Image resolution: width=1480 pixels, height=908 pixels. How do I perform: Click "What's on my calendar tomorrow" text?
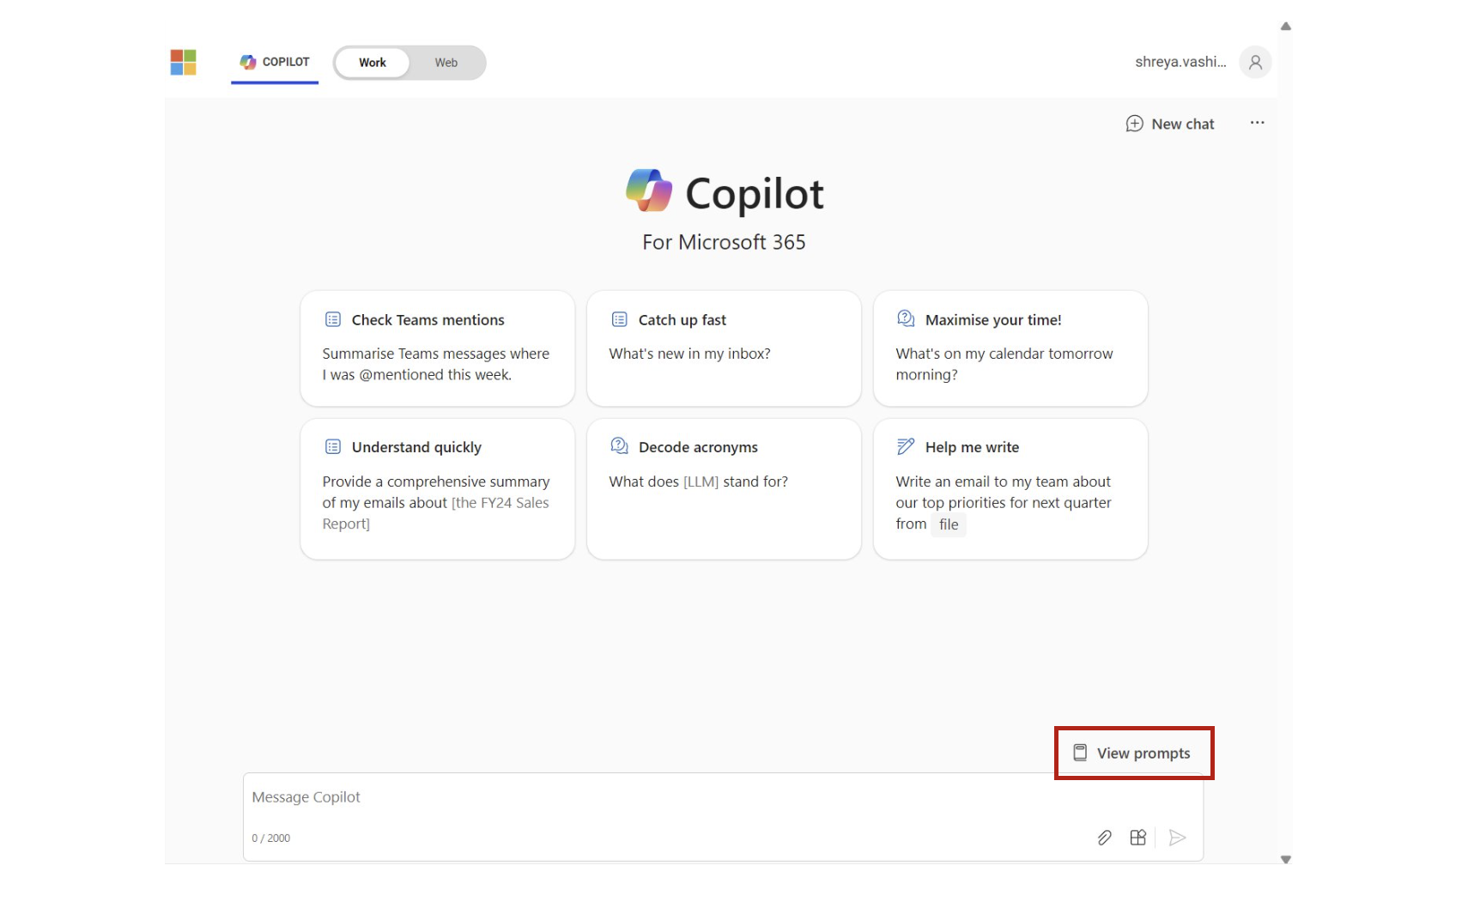pos(1004,364)
